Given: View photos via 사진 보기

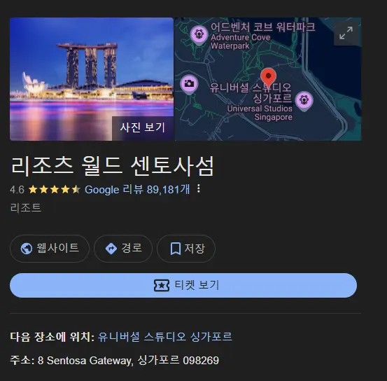Looking at the screenshot, I should [x=143, y=128].
